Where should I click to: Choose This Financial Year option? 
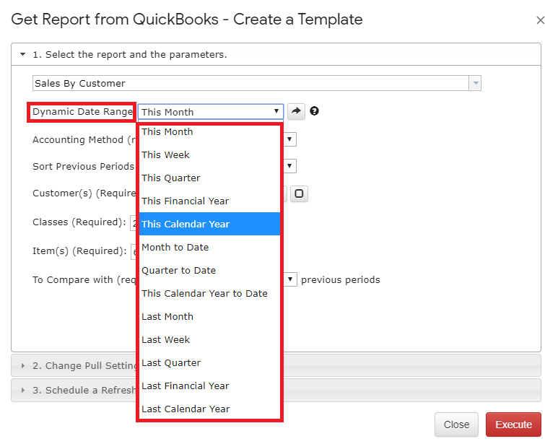(209, 201)
